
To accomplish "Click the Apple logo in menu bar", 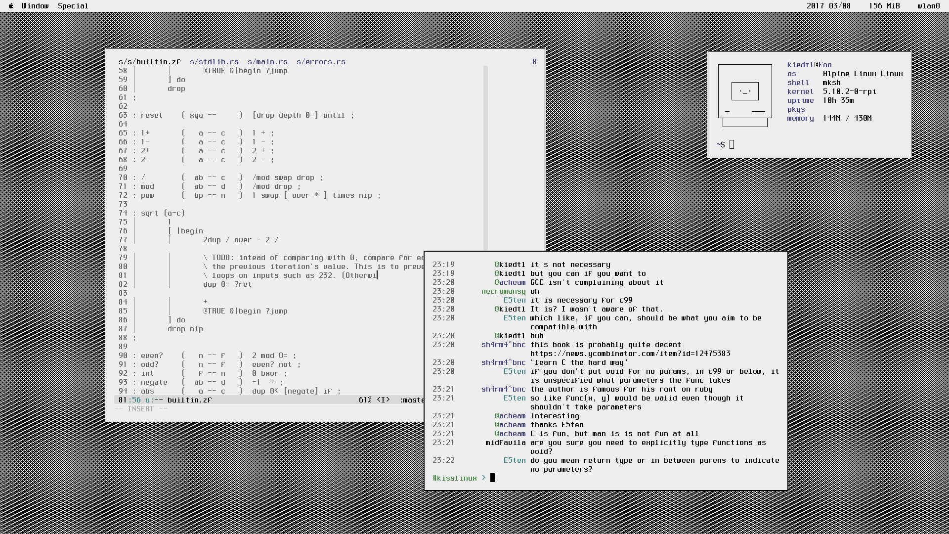I will pos(11,6).
